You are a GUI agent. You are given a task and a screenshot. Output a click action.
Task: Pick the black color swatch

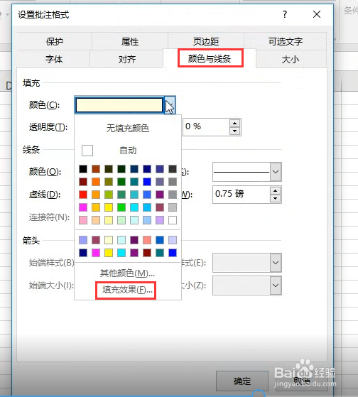[83, 169]
